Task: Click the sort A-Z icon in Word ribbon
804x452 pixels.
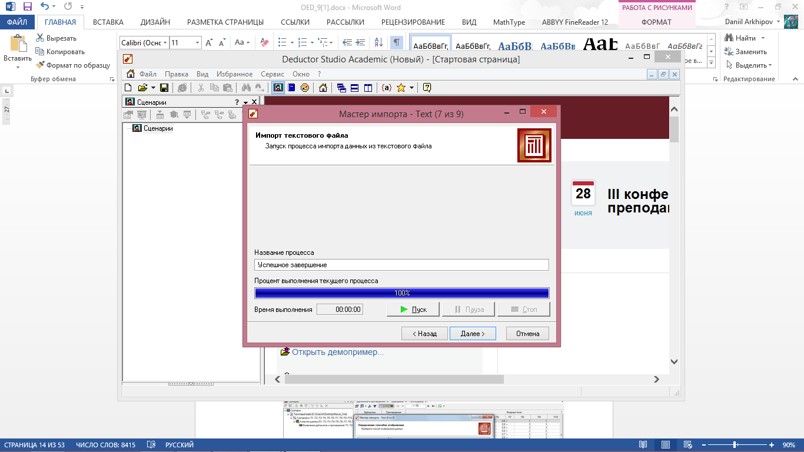Action: pos(378,42)
